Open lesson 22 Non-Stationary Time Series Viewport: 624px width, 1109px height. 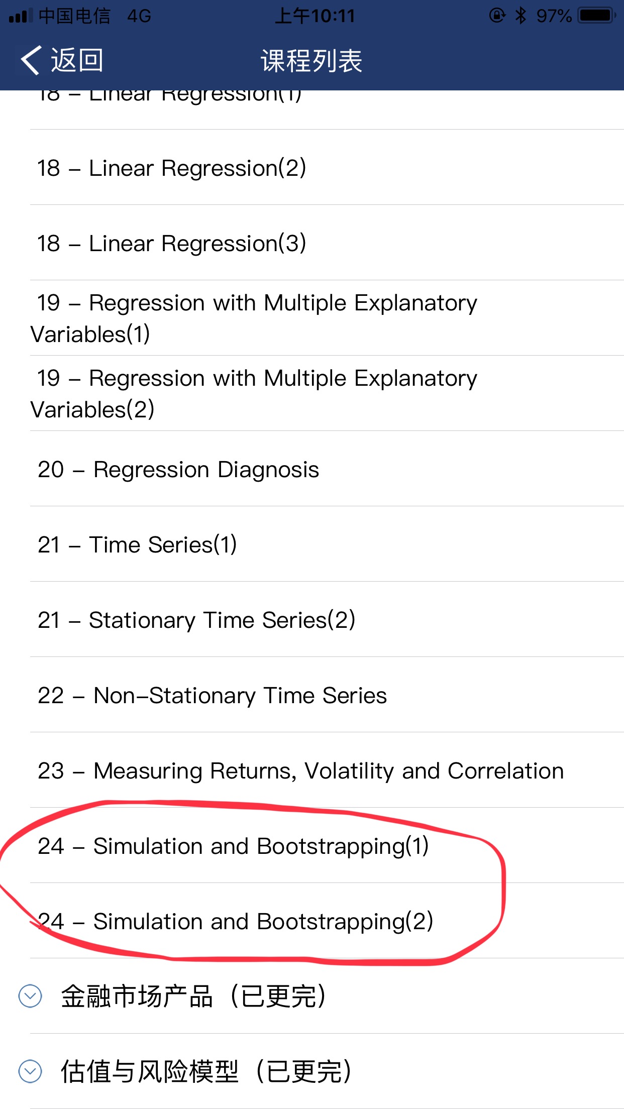click(x=212, y=696)
